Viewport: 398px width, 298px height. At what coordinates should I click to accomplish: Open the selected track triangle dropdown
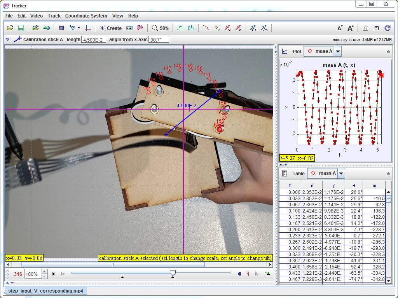pyautogui.click(x=8, y=40)
